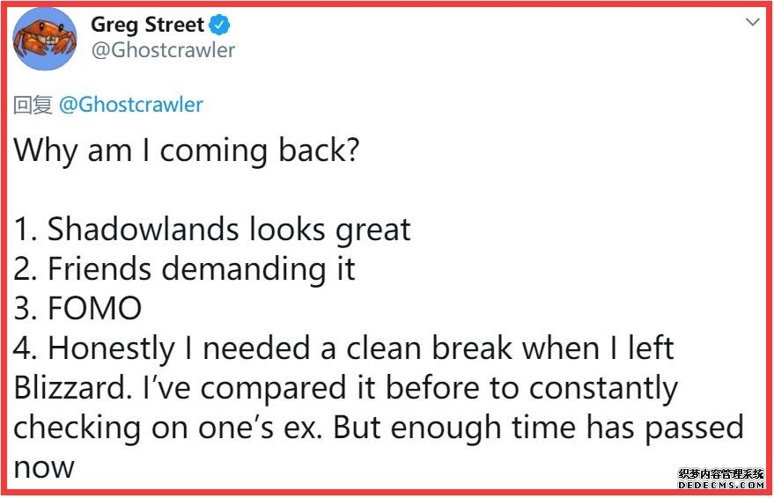This screenshot has height=498, width=774.
Task: Click the crab profile avatar
Action: [45, 39]
